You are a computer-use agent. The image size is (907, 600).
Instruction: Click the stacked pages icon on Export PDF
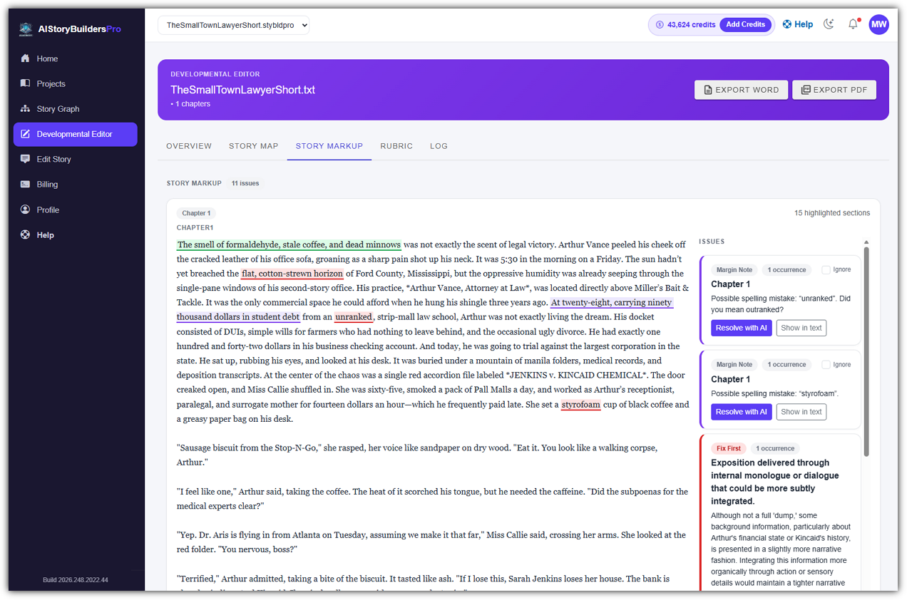pyautogui.click(x=806, y=90)
